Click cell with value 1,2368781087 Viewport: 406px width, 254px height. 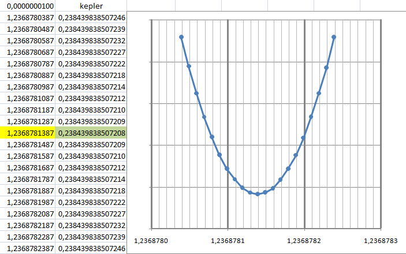pyautogui.click(x=28, y=98)
